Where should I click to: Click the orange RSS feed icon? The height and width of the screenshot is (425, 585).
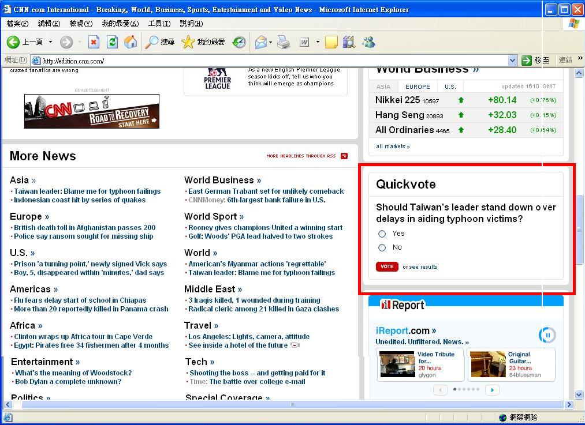344,156
